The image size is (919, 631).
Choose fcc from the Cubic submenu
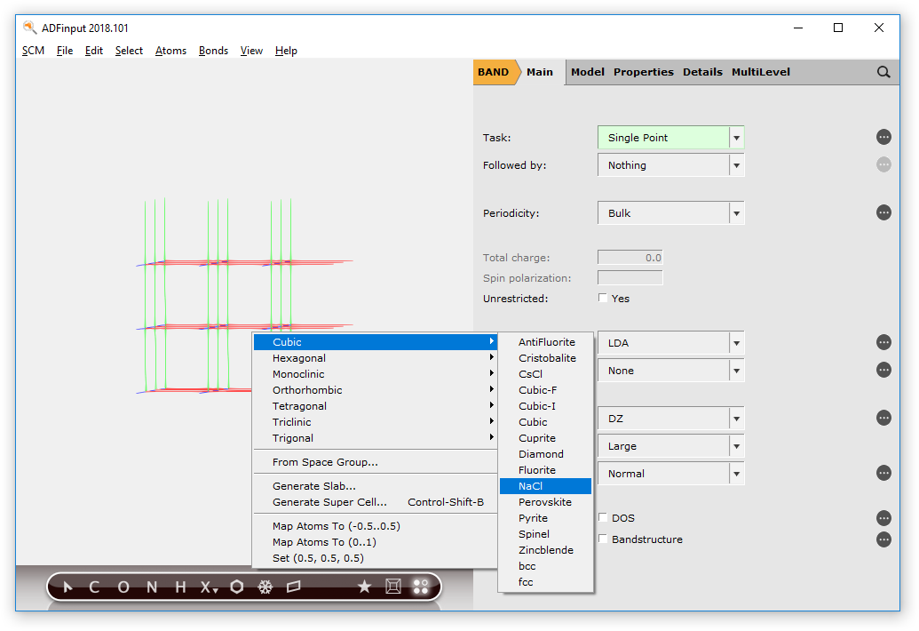click(x=546, y=582)
